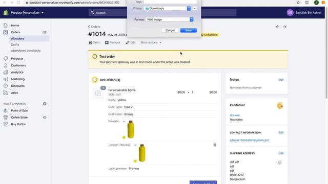Open the _pplr_preview Preview link

(134, 168)
